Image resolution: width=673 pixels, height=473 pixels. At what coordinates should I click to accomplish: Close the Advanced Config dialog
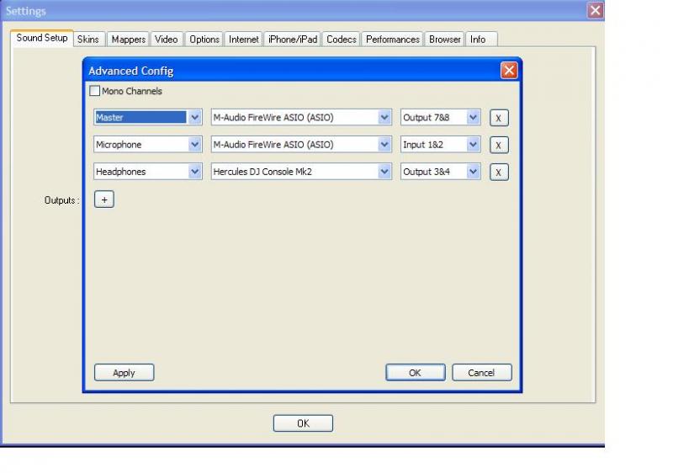pos(509,71)
